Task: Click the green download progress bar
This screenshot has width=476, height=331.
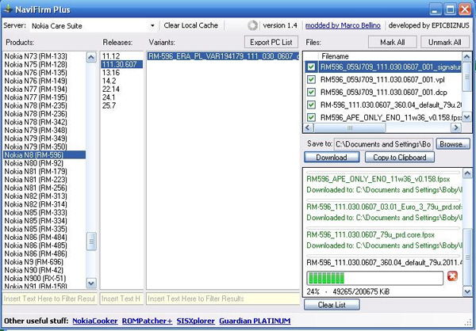Action: pyautogui.click(x=375, y=277)
